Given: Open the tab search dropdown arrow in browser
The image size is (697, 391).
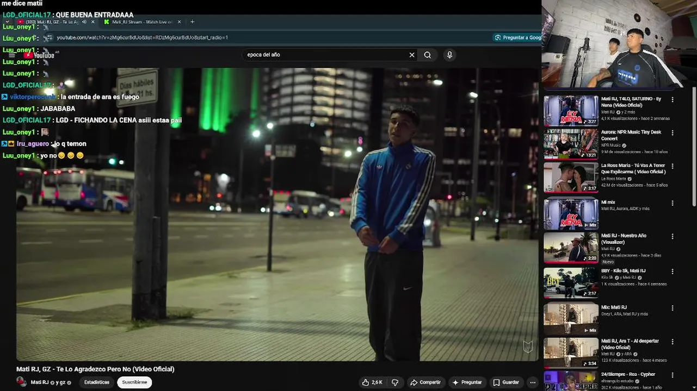Looking at the screenshot, I should tap(7, 22).
